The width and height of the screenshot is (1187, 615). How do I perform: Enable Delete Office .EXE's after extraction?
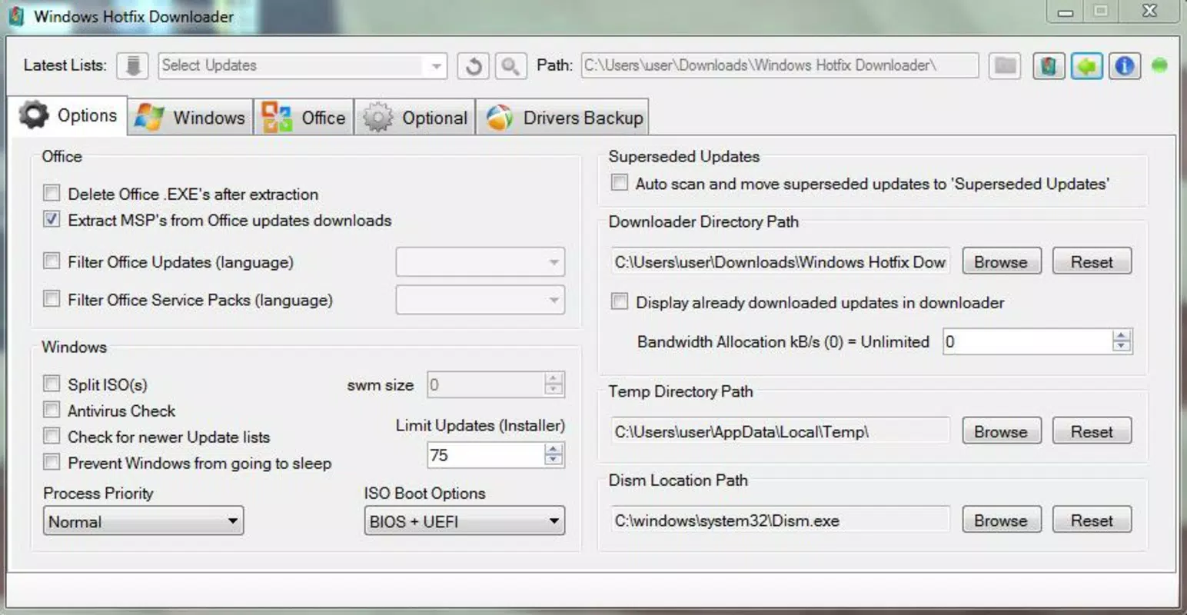click(52, 193)
